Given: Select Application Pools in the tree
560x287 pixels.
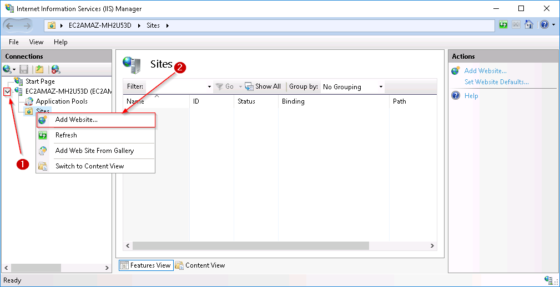Looking at the screenshot, I should point(62,101).
